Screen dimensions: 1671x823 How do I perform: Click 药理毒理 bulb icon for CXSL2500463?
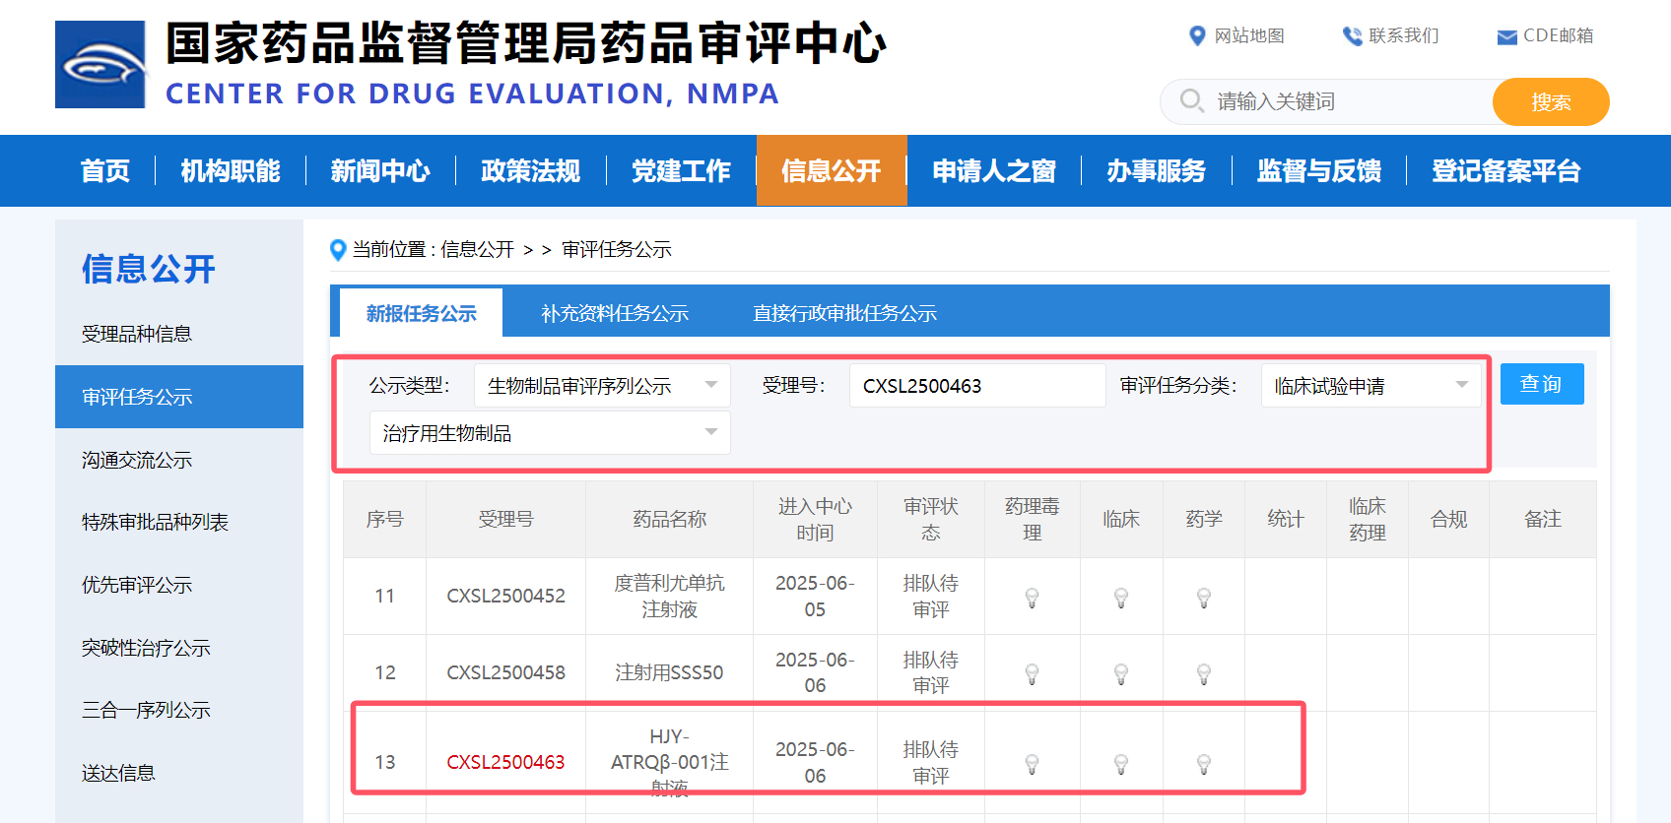coord(1032,764)
